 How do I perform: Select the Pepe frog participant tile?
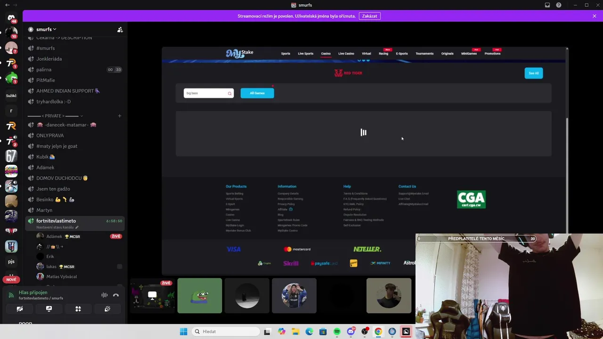[x=200, y=296]
